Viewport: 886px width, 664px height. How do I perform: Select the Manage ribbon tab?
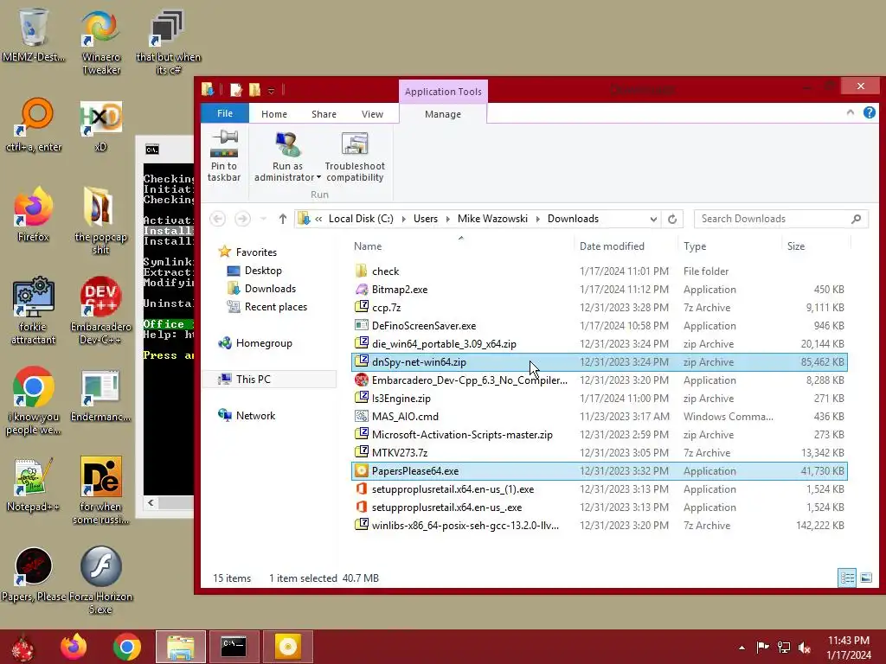click(442, 114)
